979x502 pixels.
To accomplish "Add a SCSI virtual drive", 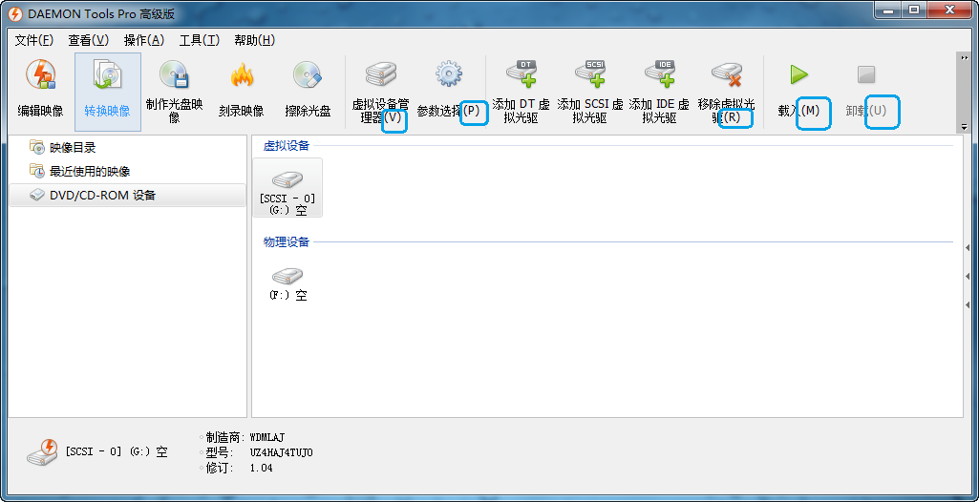I will click(590, 74).
